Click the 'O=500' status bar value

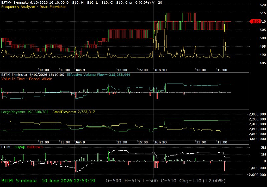(x=113, y=181)
